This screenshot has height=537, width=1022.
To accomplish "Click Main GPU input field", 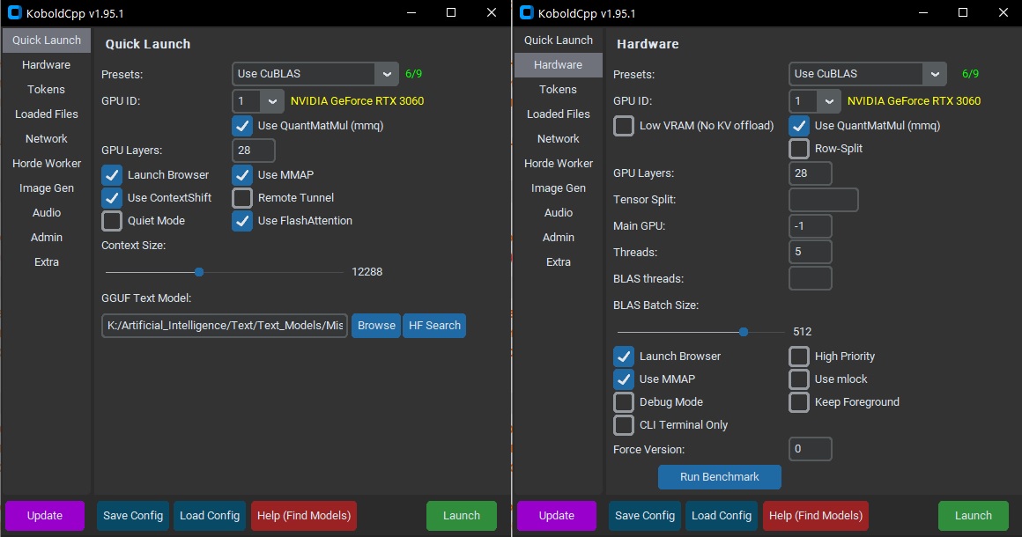I will pyautogui.click(x=811, y=226).
